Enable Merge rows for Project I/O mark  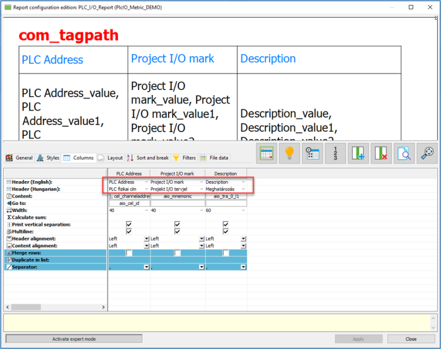click(x=177, y=253)
